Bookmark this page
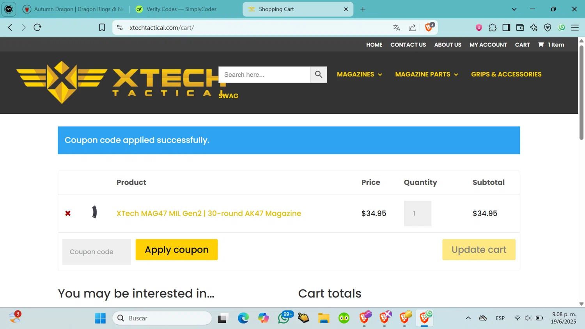Image resolution: width=585 pixels, height=329 pixels. click(102, 27)
